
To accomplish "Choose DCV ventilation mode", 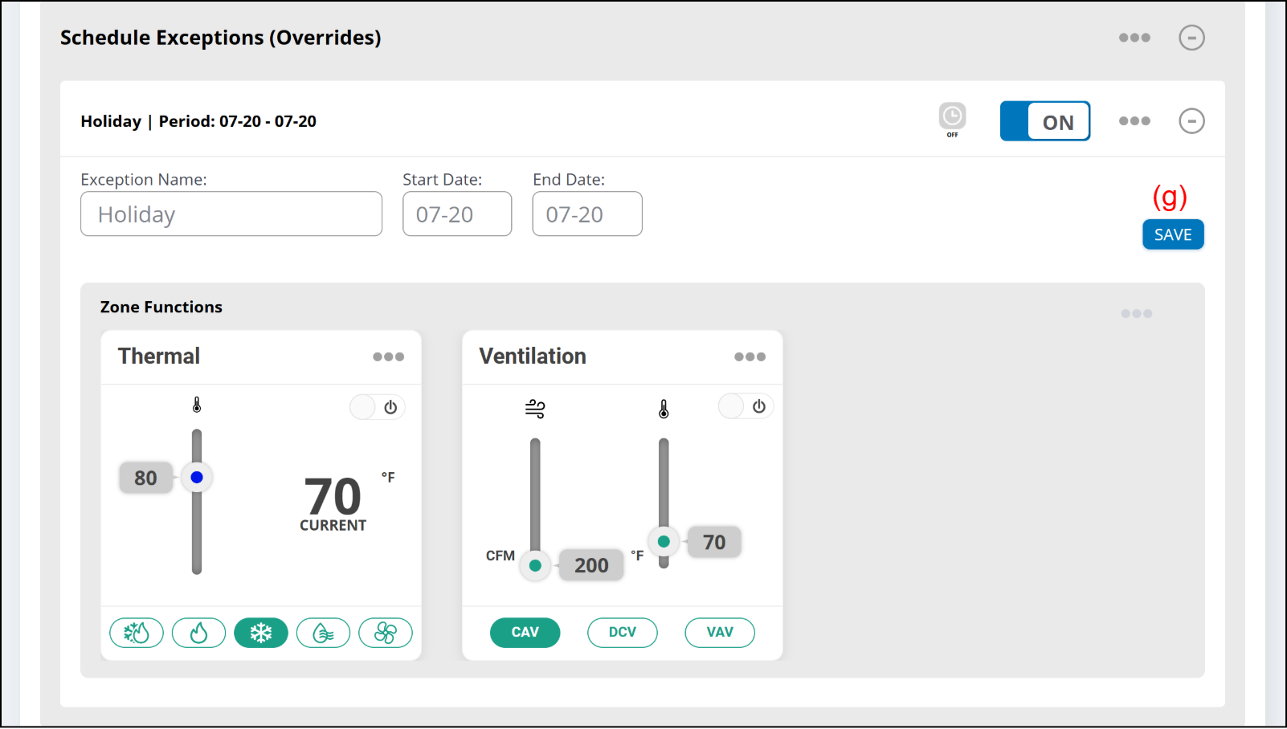I will pyautogui.click(x=623, y=632).
